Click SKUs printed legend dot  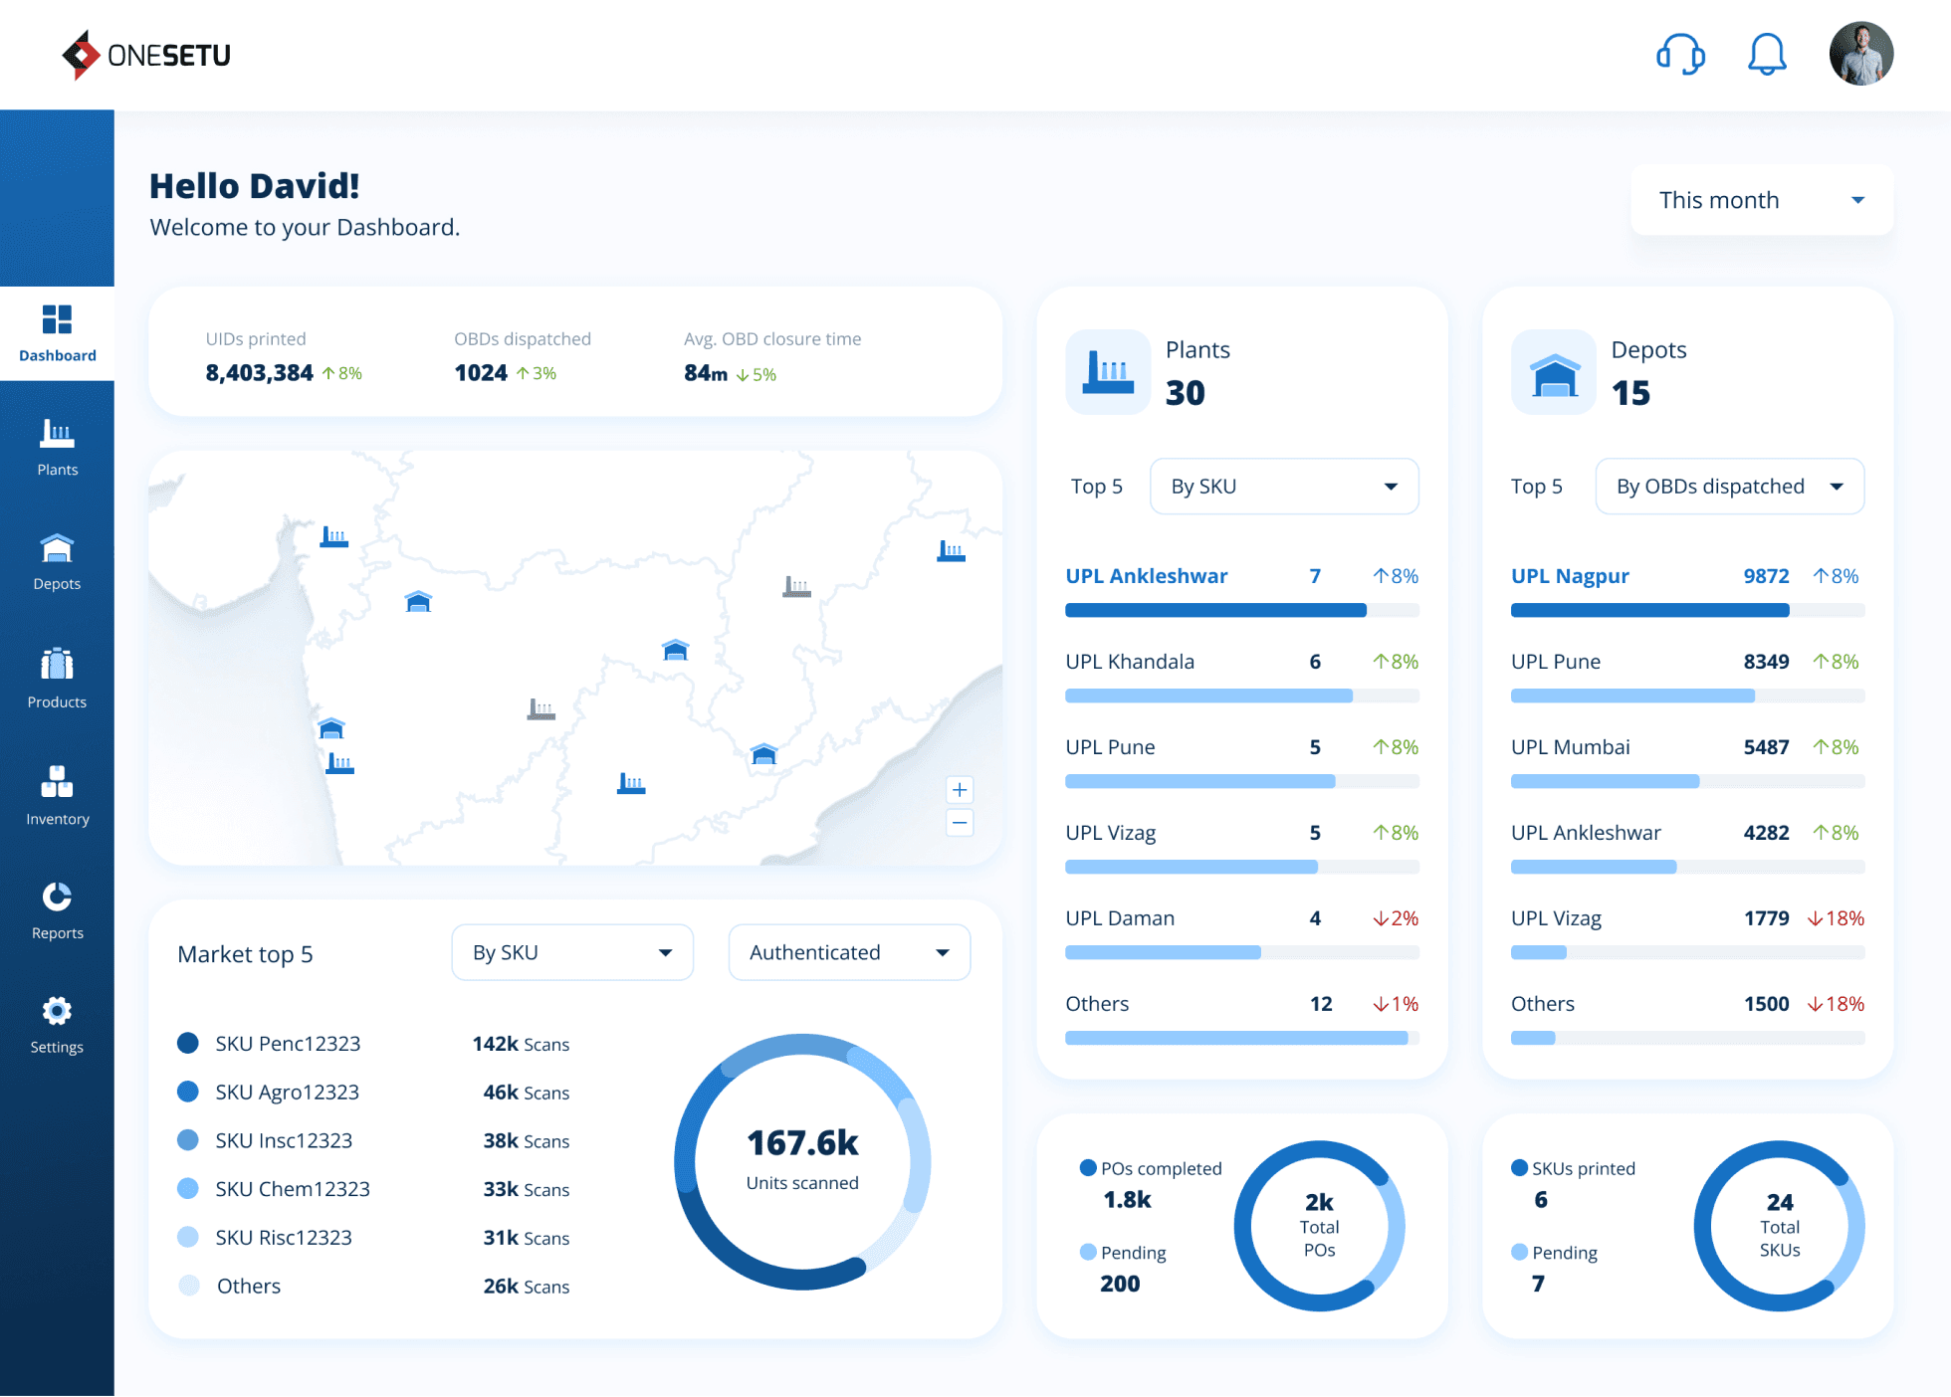[x=1519, y=1168]
